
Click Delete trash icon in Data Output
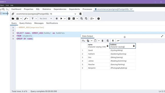[x=102, y=41]
